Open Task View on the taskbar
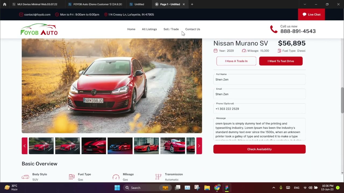344x193 pixels. tap(178, 188)
